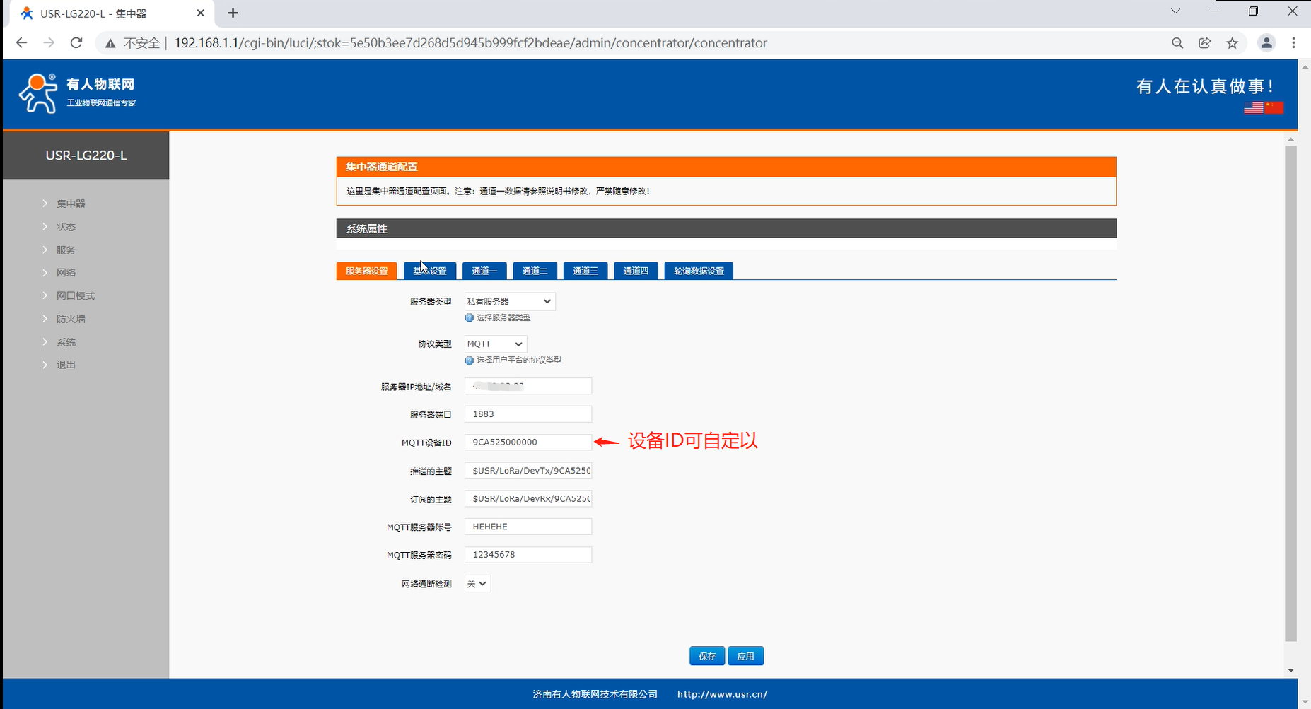
Task: Click the page vertical scrollbar
Action: click(1290, 389)
